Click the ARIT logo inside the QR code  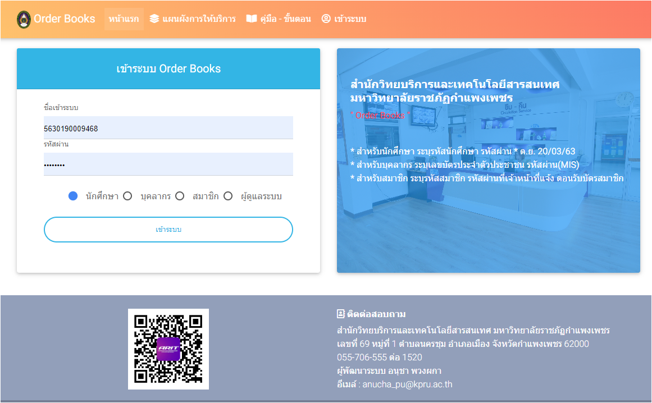coord(168,349)
